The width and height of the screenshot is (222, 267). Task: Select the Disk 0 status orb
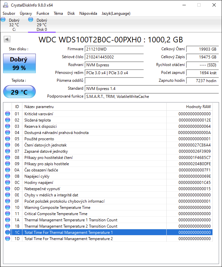31,19
